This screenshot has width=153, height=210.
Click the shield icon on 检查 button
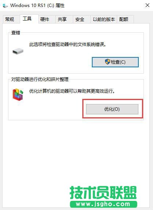[107, 62]
